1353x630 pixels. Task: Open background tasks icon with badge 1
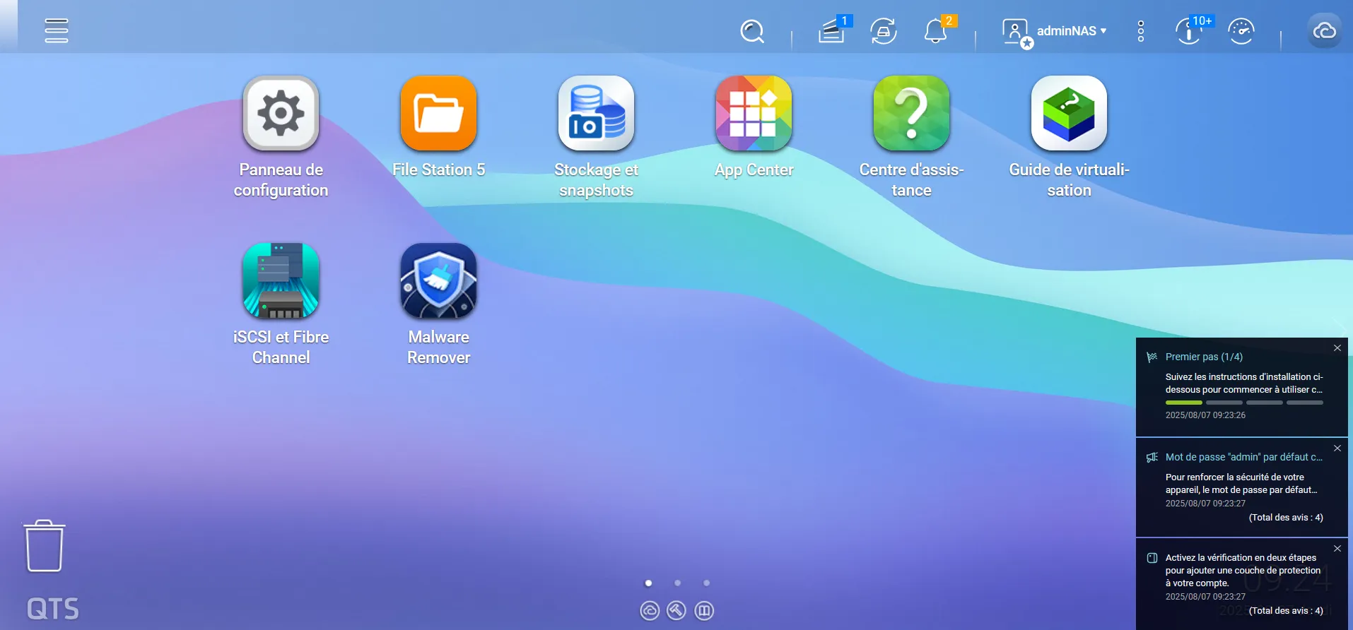point(832,31)
